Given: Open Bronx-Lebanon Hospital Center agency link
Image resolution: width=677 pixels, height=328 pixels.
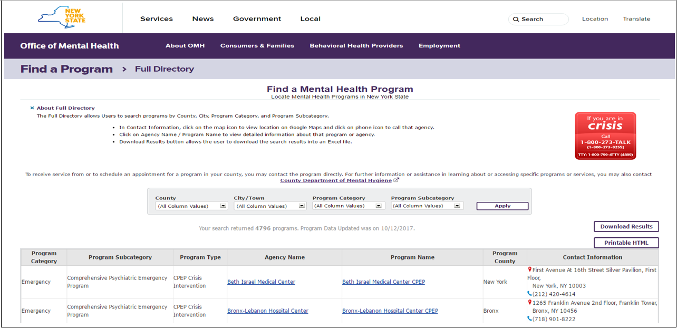Looking at the screenshot, I should 268,311.
